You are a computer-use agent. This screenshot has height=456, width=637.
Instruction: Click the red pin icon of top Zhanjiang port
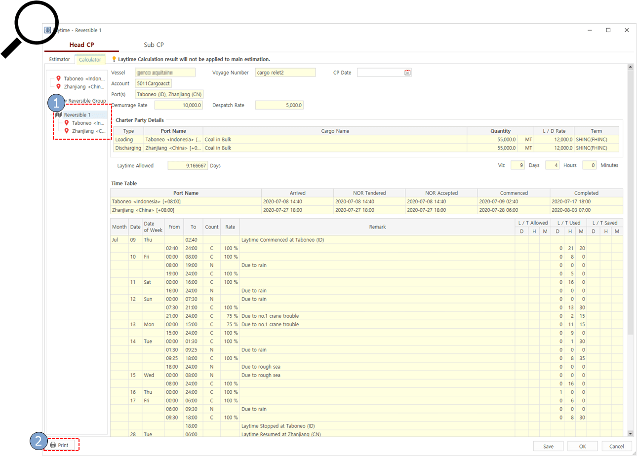(x=59, y=86)
